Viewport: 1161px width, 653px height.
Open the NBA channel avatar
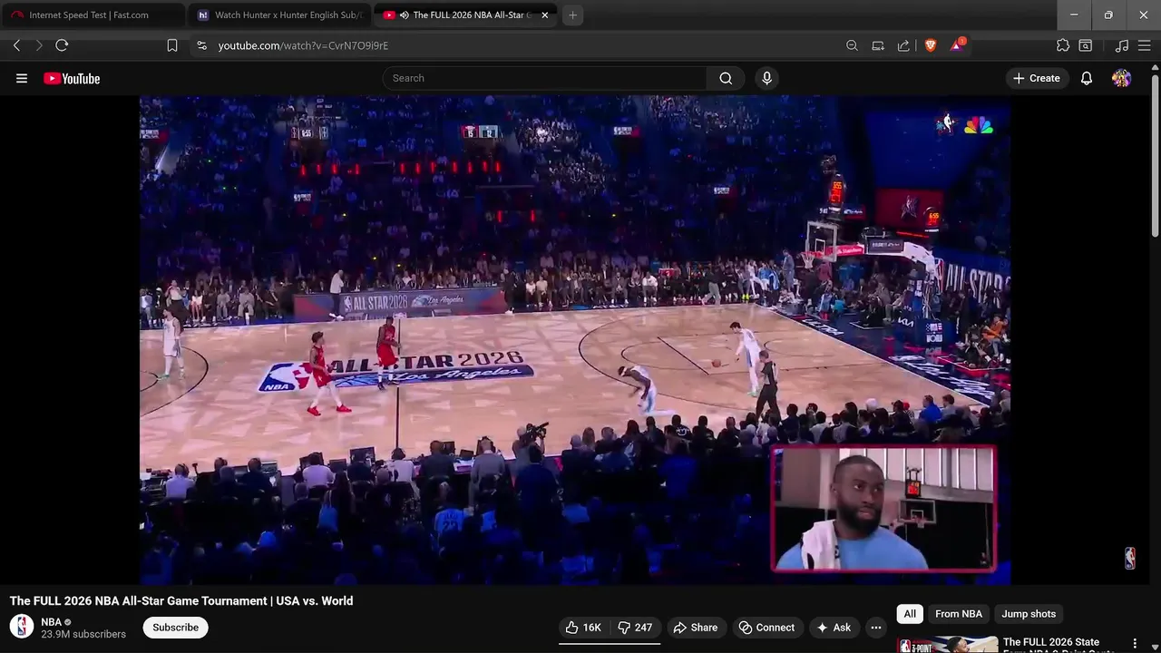tap(22, 627)
